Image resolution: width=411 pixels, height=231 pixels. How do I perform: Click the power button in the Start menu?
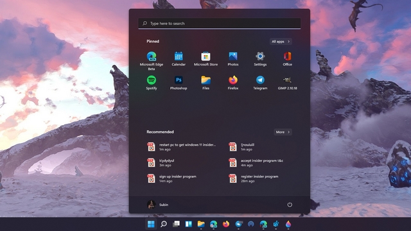(290, 205)
